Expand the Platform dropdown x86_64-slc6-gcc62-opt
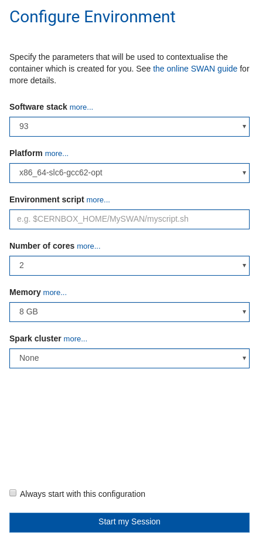This screenshot has height=542, width=259. (x=129, y=173)
